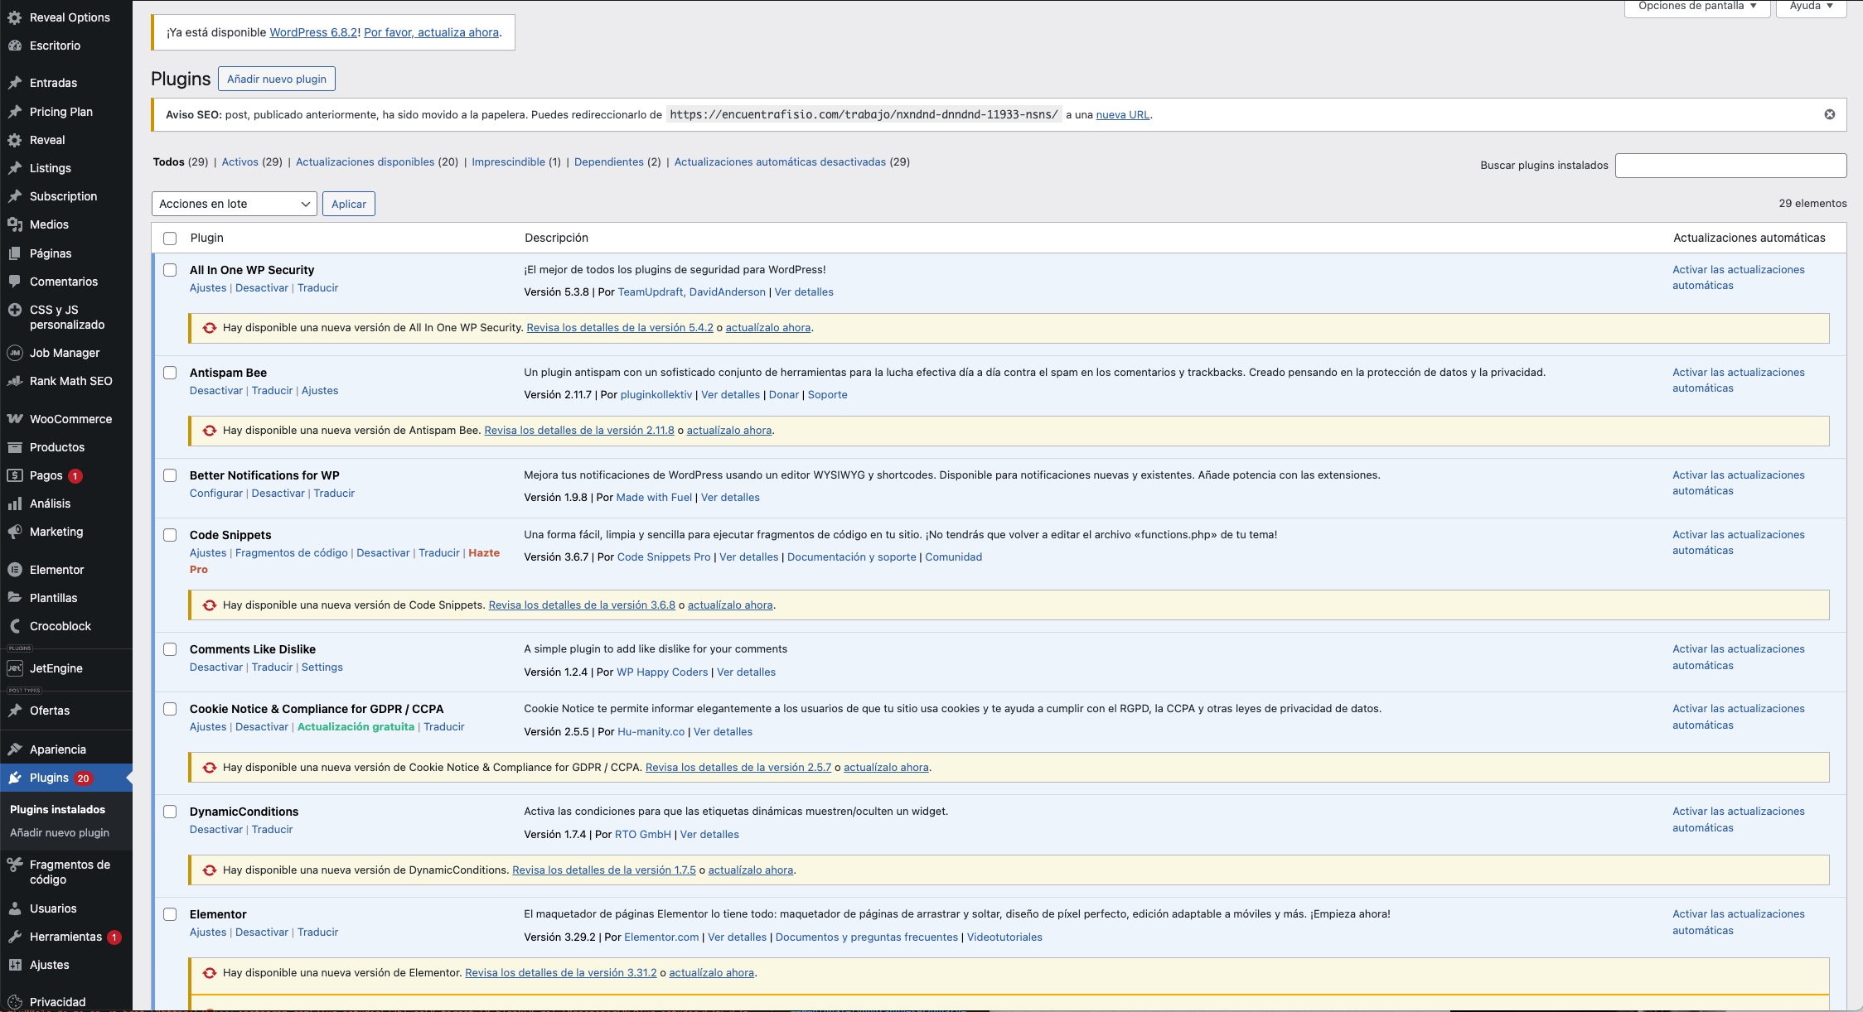The image size is (1863, 1012).
Task: Click the Crocoblock icon
Action: 14,626
